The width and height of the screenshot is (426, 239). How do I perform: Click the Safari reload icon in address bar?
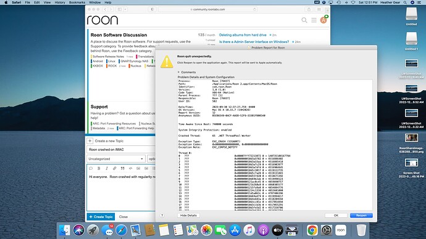pyautogui.click(x=254, y=9)
